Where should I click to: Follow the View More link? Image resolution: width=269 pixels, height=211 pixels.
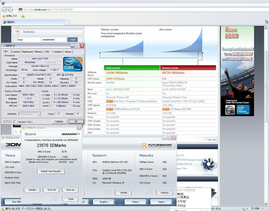click(212, 140)
